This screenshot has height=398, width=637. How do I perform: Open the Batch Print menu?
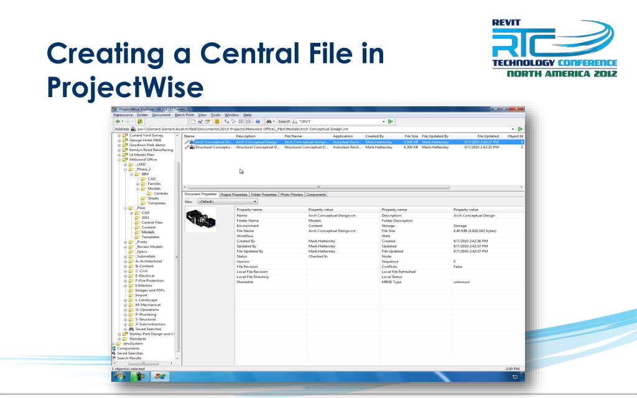pos(184,115)
